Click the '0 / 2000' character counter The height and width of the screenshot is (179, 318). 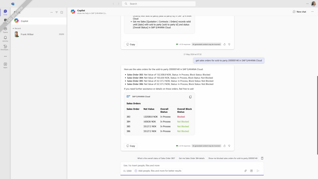pos(127,171)
